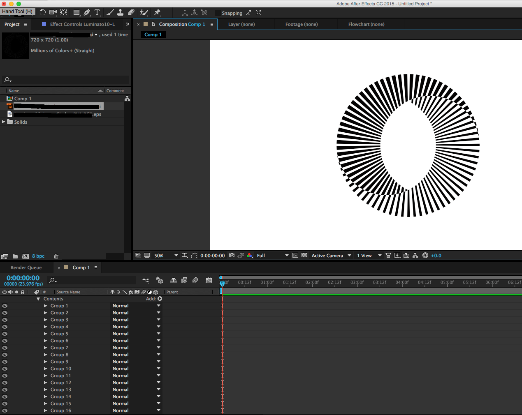Open blend mode dropdown for Group 3

coord(158,320)
